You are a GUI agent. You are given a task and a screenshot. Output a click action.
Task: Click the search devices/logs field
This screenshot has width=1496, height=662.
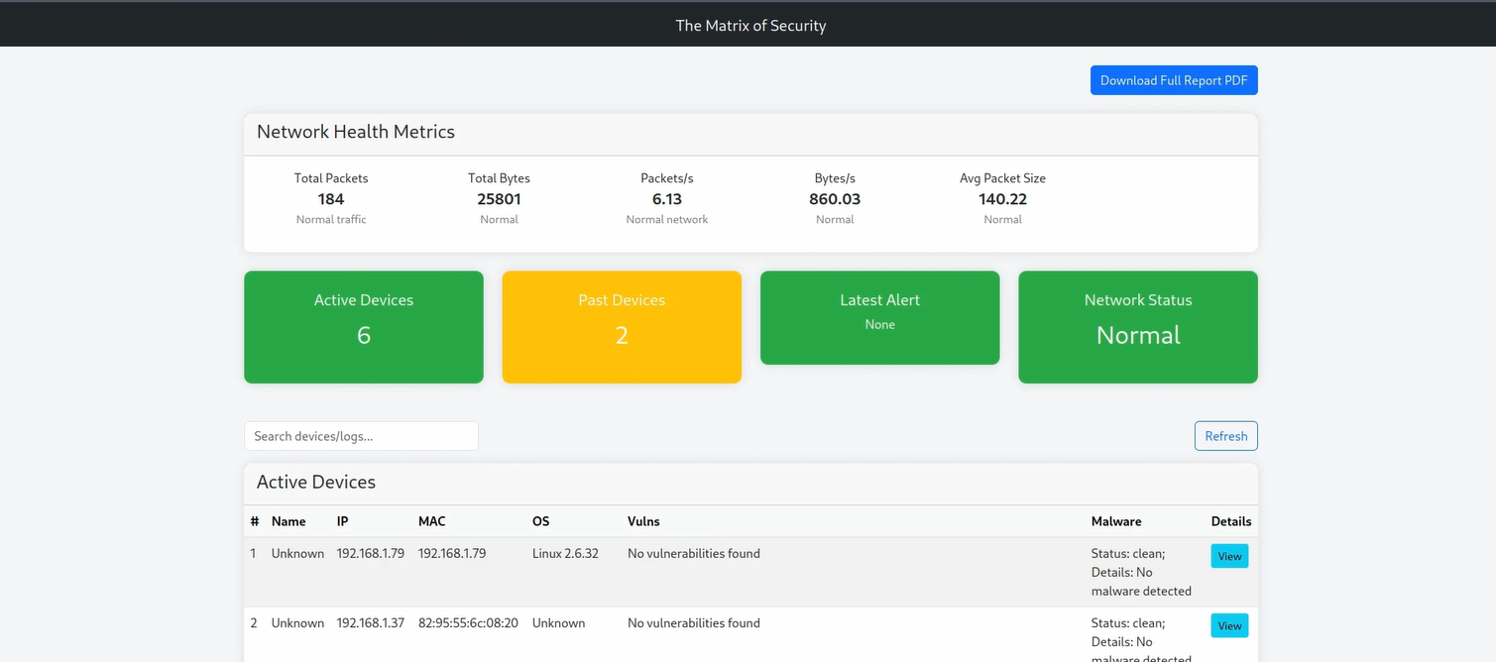pos(361,436)
